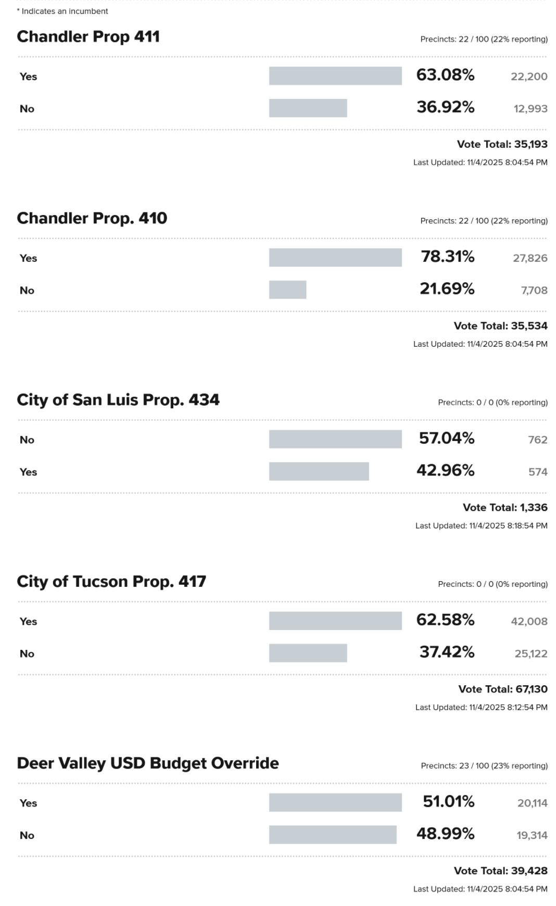Click the 48.99% No percentage
The width and height of the screenshot is (556, 906).
445,834
